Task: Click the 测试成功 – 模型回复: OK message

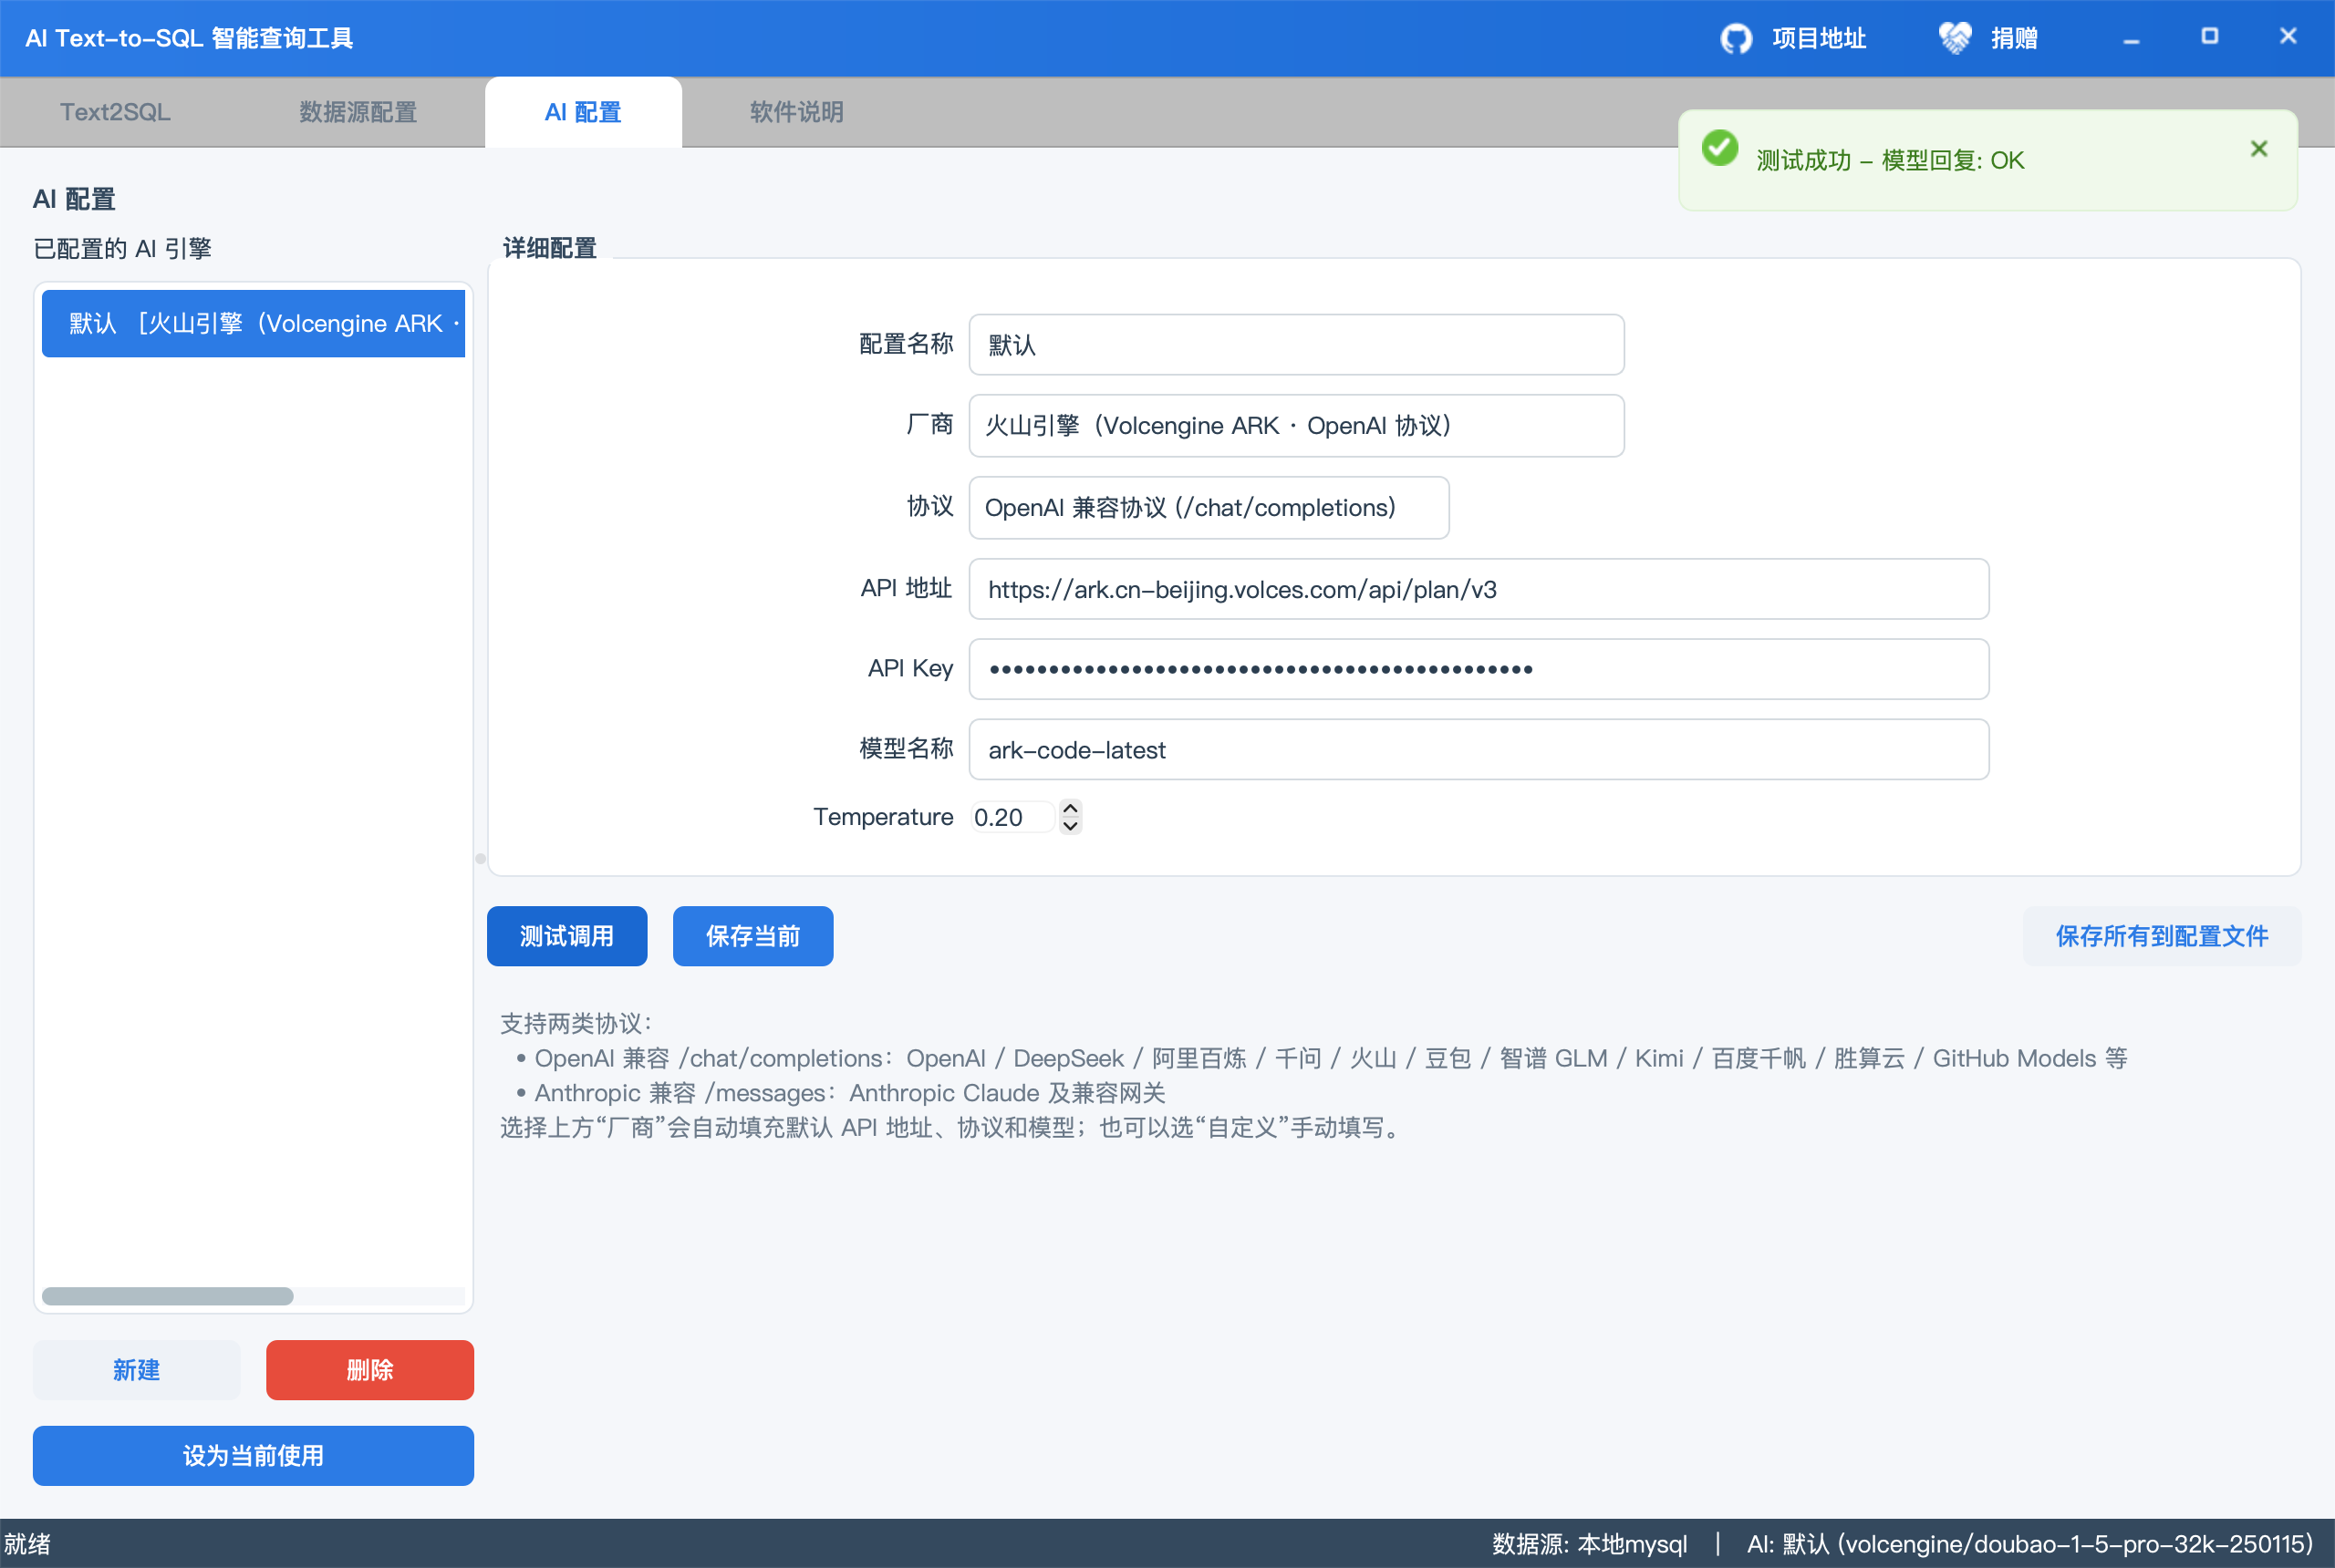Action: point(1890,160)
